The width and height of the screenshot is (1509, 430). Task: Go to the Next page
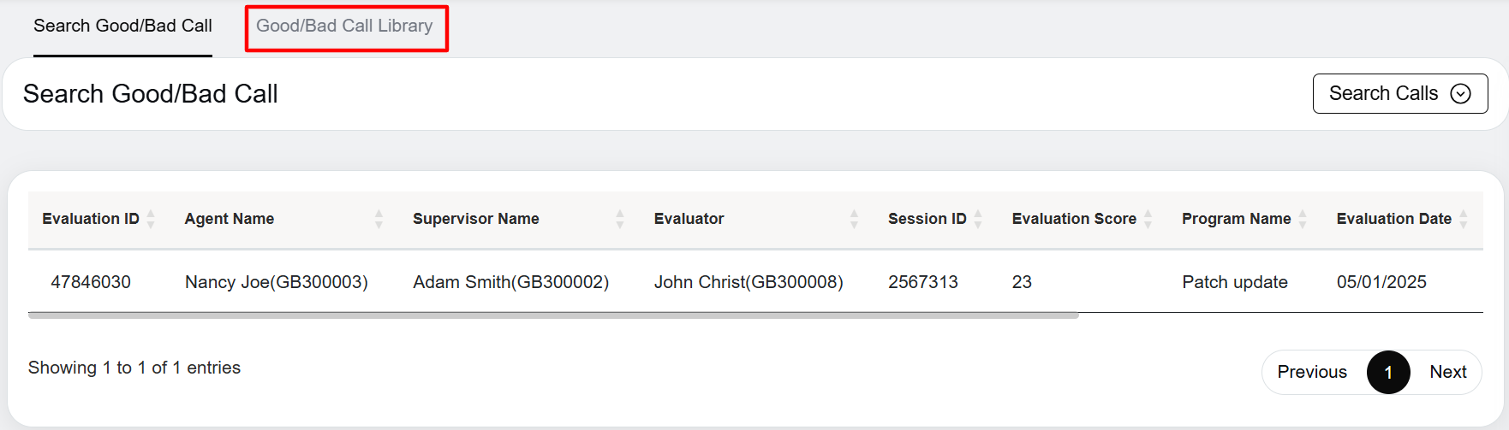tap(1447, 372)
